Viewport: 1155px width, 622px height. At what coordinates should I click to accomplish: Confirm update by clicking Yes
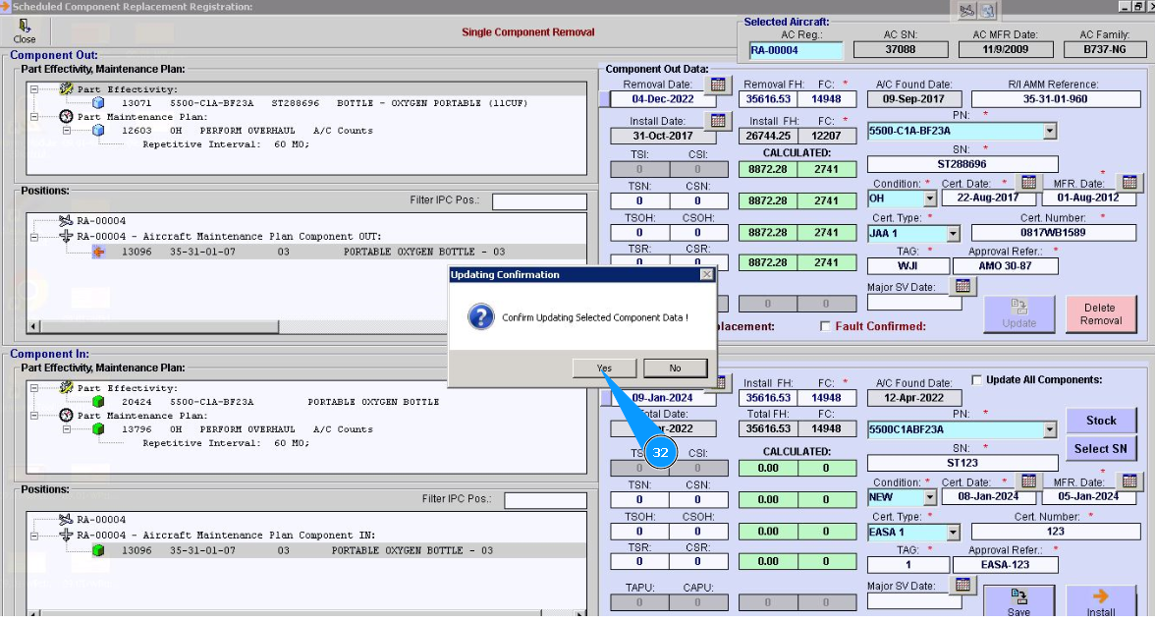tap(604, 368)
